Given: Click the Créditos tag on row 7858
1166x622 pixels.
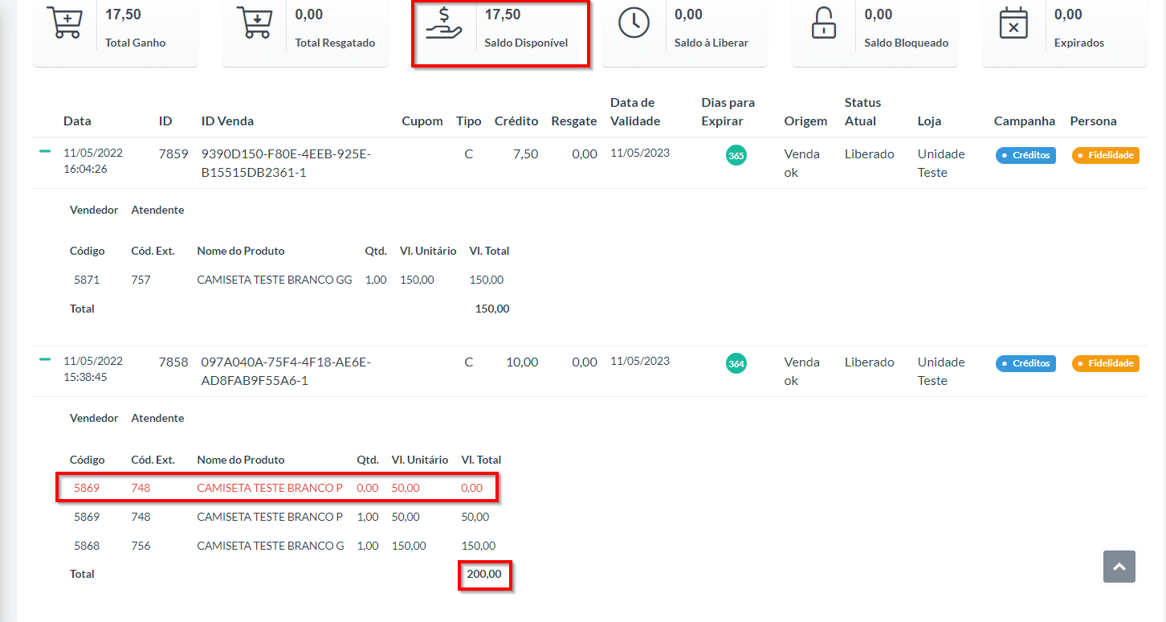Looking at the screenshot, I should tap(1025, 363).
